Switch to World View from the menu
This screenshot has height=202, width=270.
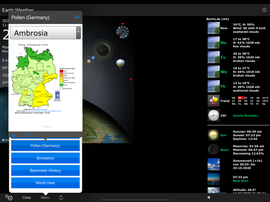(45, 183)
